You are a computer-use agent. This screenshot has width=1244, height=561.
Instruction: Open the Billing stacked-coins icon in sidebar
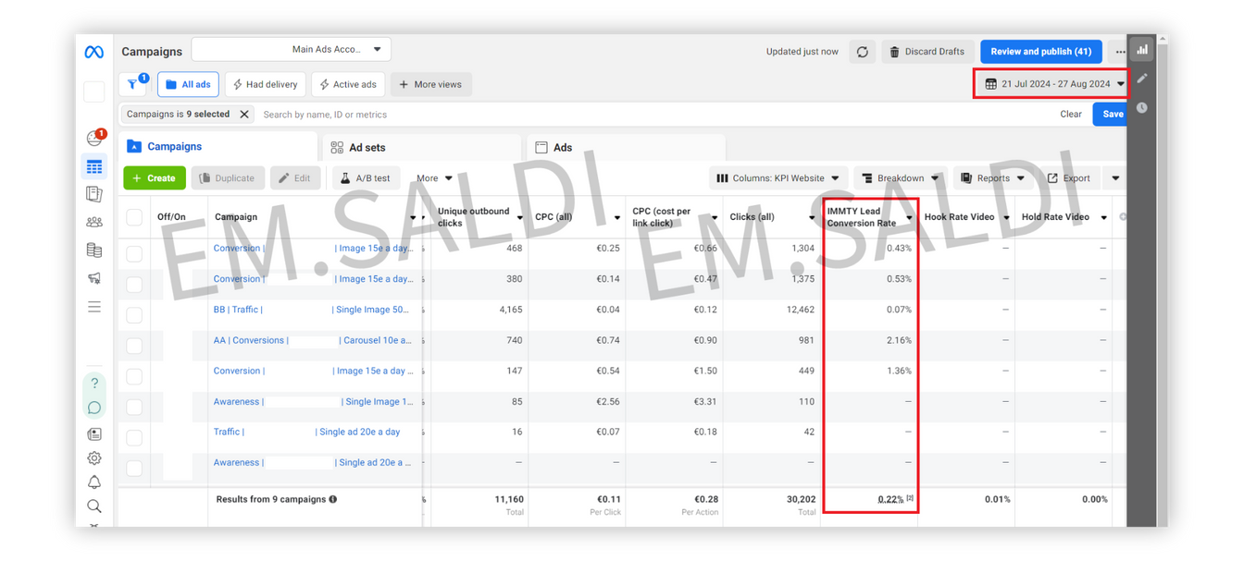(x=94, y=250)
